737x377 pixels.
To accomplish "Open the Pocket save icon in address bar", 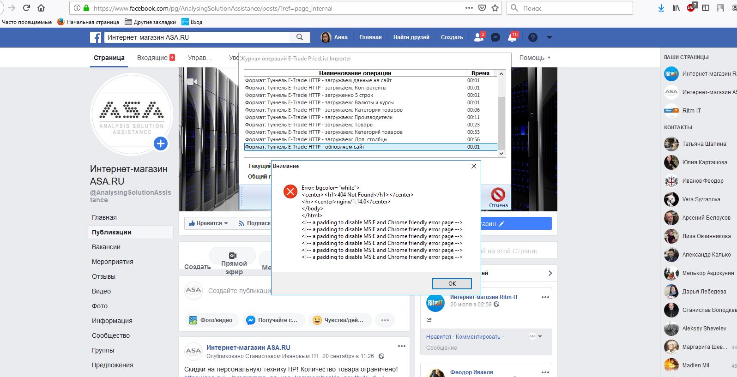I will (482, 8).
